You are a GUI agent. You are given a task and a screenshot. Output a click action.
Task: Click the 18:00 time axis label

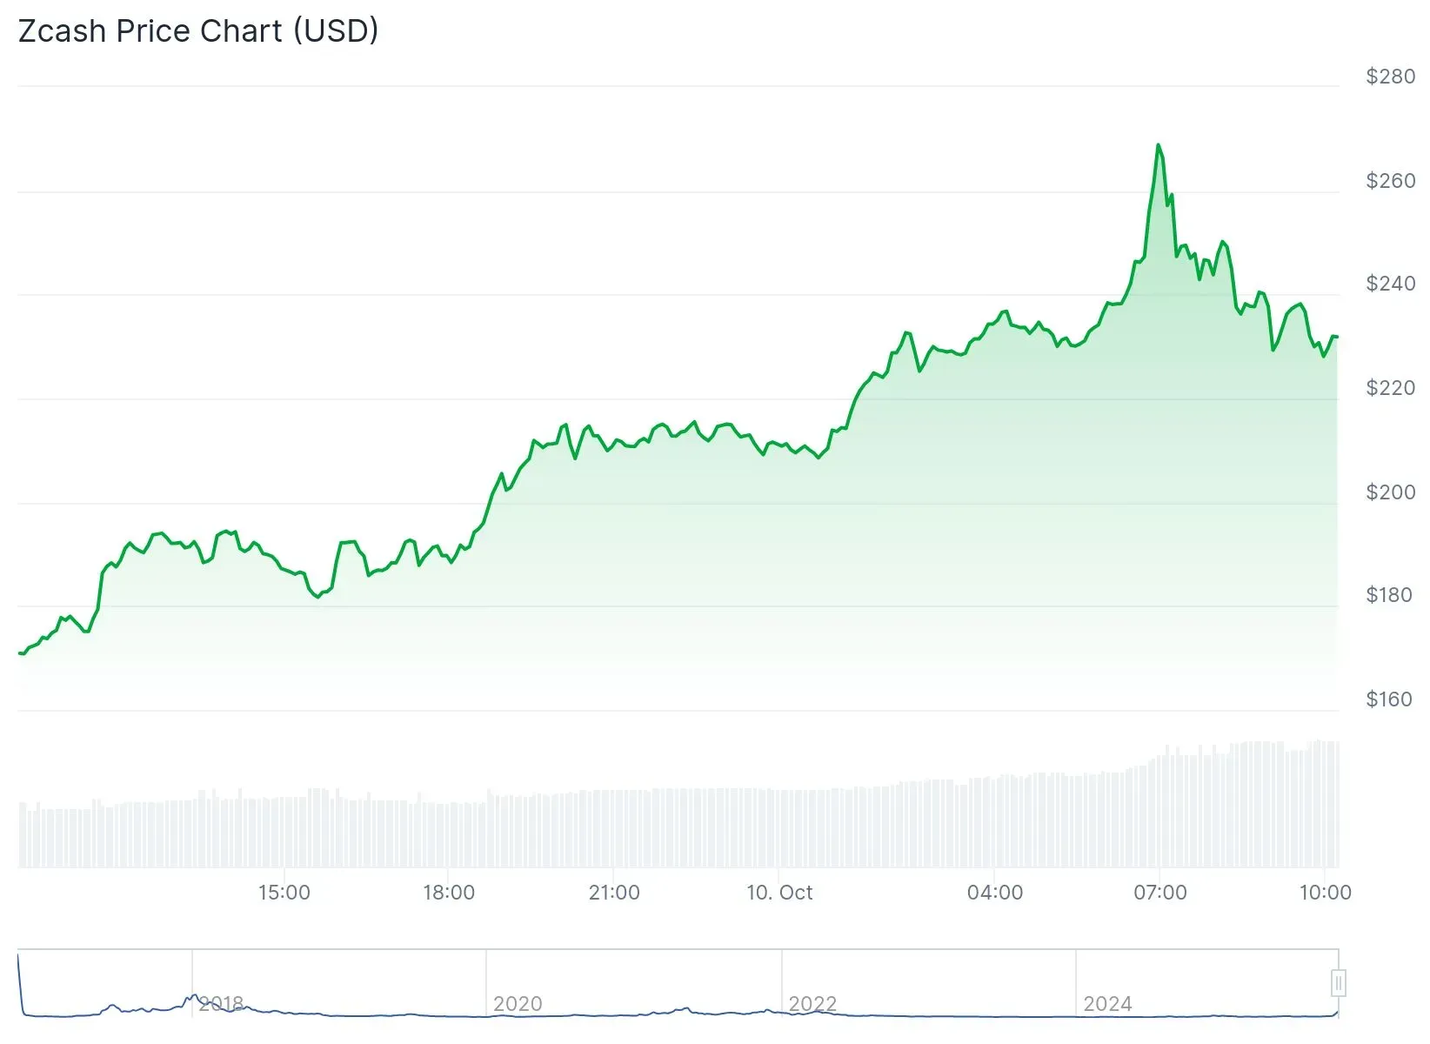(449, 893)
